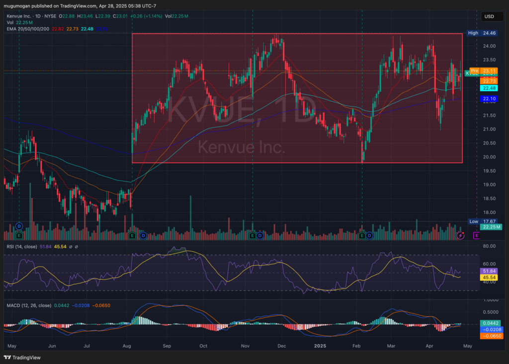Screen dimensions: 509x364
Task: Click the Jul label on time axis
Action: point(86,346)
